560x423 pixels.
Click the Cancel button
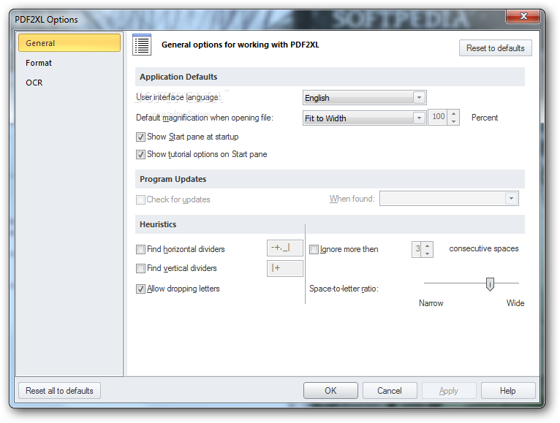click(x=390, y=391)
